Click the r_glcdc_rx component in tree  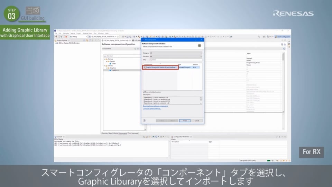114,70
